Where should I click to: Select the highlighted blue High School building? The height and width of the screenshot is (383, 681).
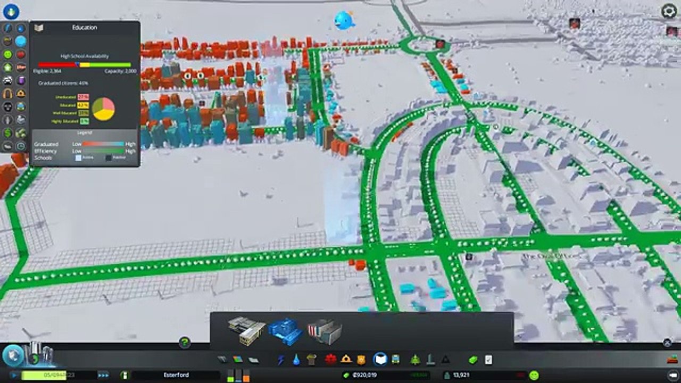click(286, 331)
